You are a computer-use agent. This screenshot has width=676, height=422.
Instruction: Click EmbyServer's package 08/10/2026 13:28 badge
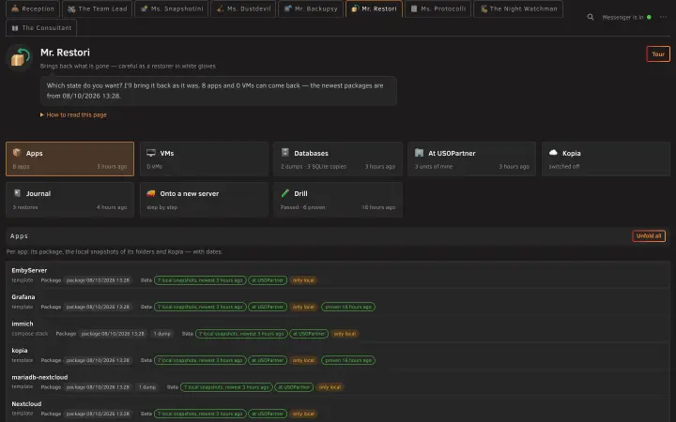pos(98,280)
